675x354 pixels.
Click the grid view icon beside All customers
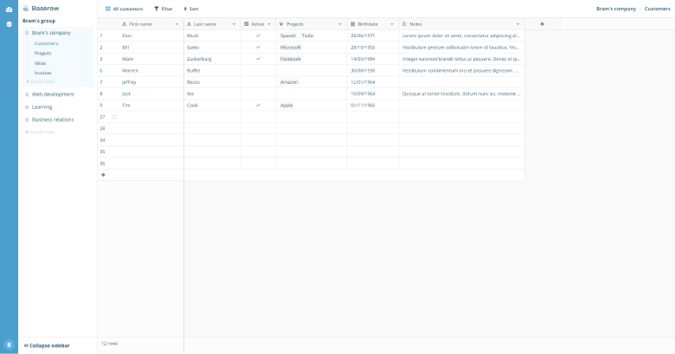point(108,9)
